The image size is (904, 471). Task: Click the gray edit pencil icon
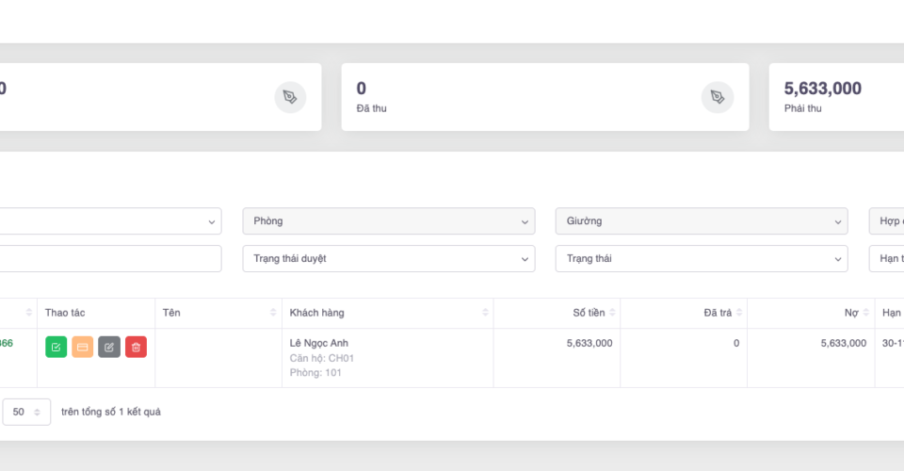[x=109, y=348]
